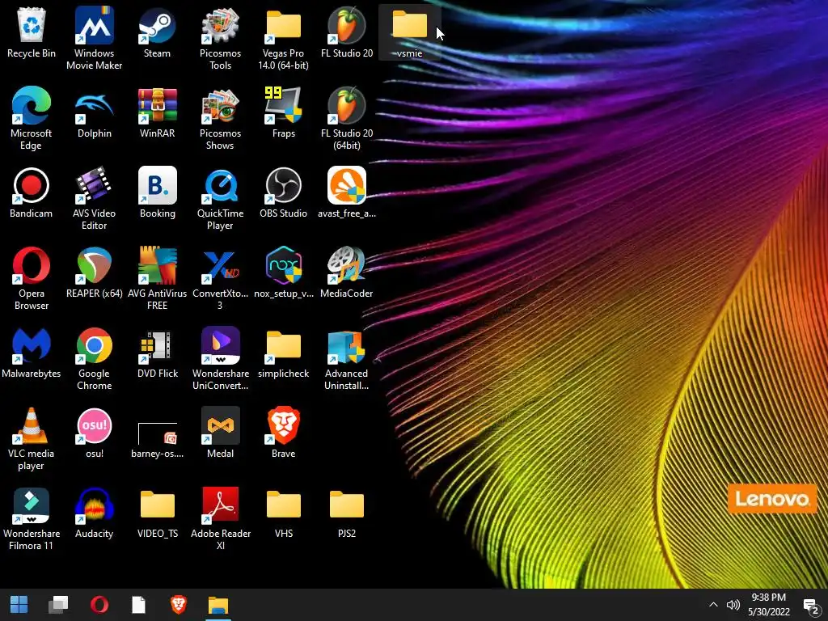Viewport: 828px width, 621px height.
Task: Select the avast_free_a... installer file
Action: pos(346,192)
